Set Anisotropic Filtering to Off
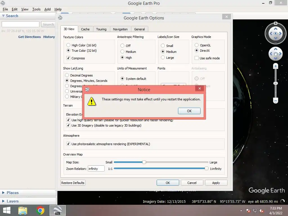Screen dimensions: 288x216 [x=122, y=46]
